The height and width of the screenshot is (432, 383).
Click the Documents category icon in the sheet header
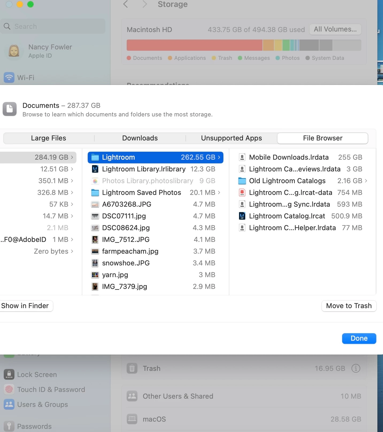tap(10, 109)
